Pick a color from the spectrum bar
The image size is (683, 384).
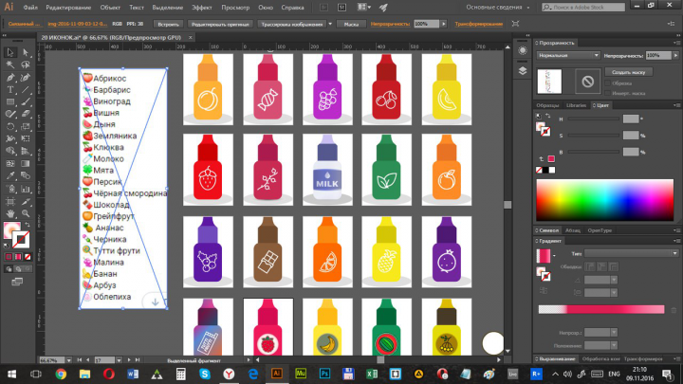(x=604, y=200)
